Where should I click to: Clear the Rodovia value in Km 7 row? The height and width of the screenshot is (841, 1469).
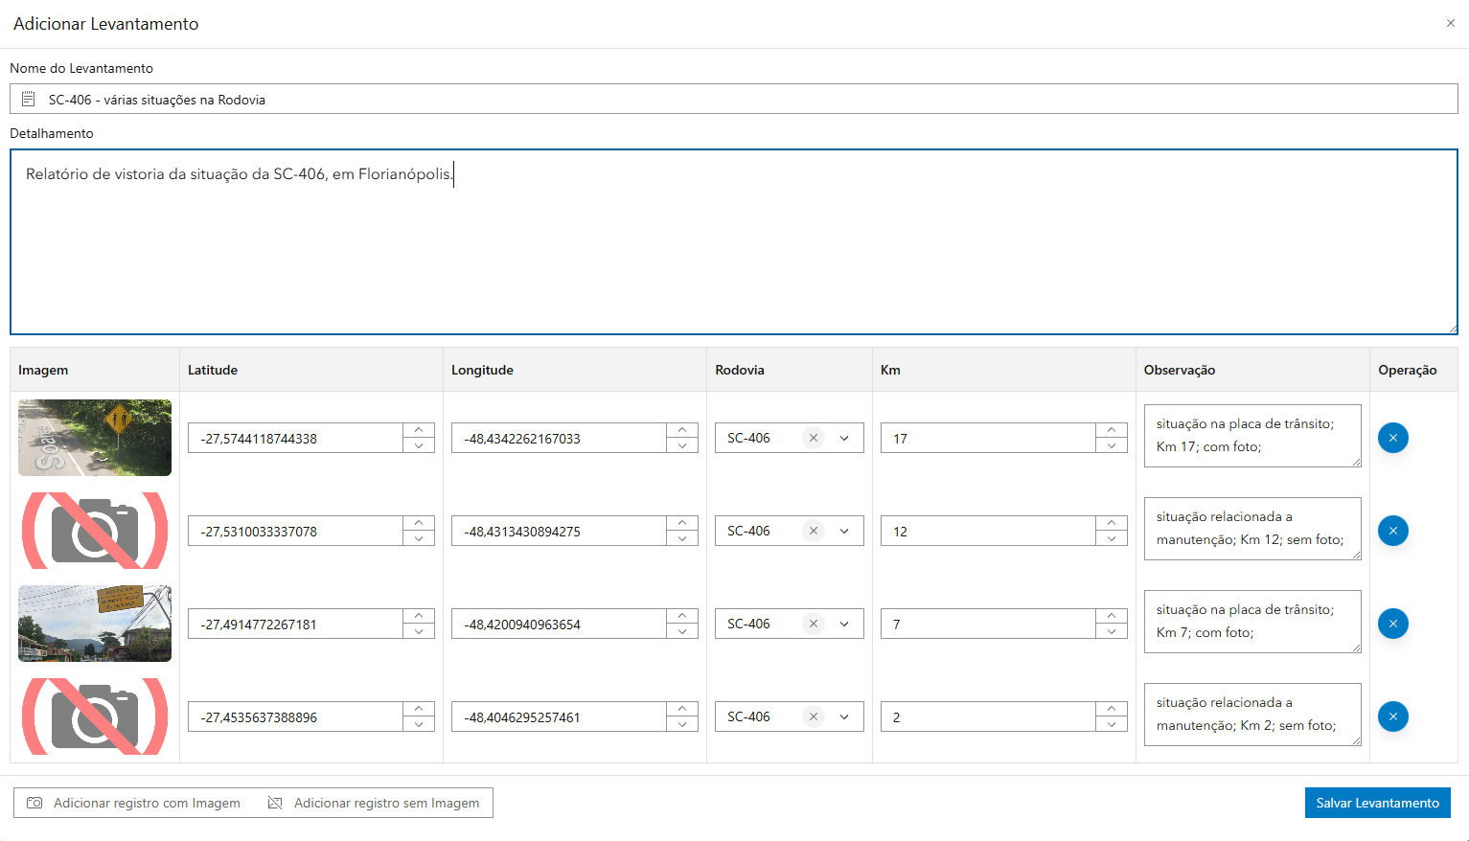click(x=814, y=624)
